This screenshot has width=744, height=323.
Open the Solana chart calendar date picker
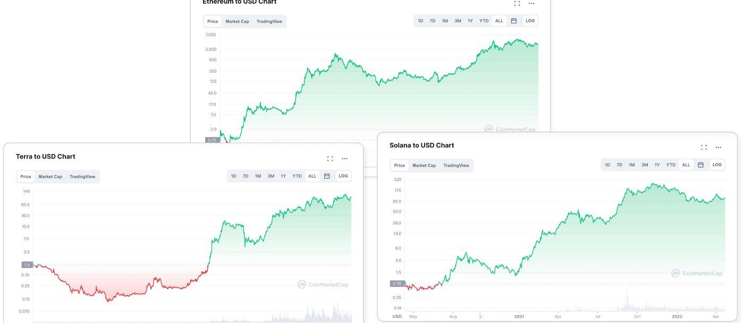700,165
